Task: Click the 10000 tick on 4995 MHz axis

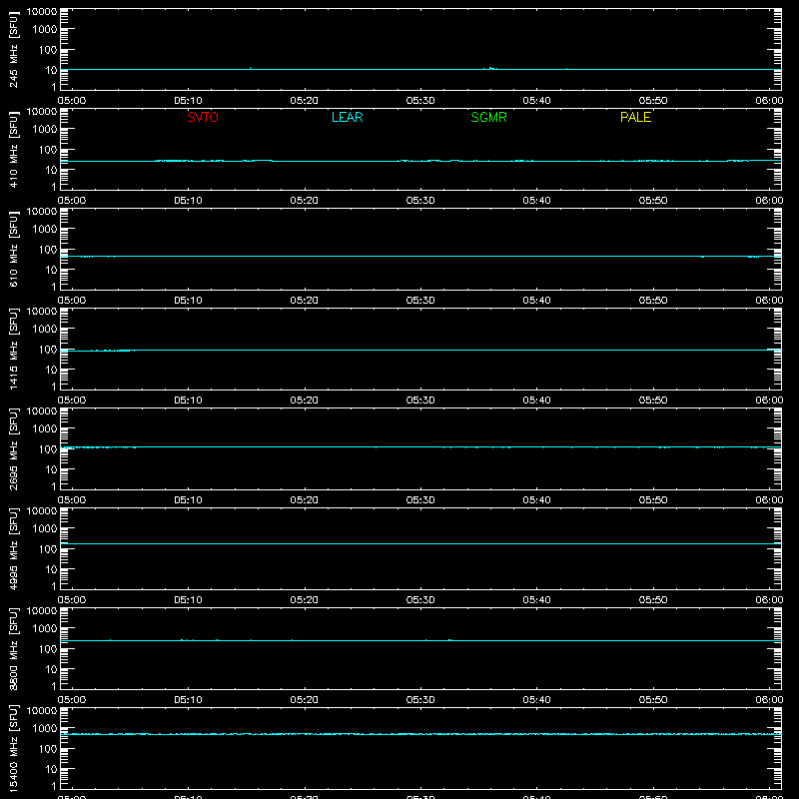Action: tap(42, 511)
